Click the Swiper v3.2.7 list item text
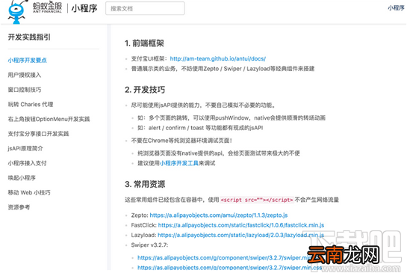Viewport: 407px width, 276px height. [x=149, y=245]
